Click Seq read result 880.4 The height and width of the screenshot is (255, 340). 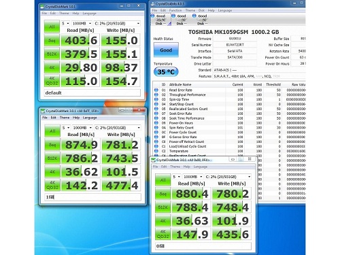(x=192, y=194)
